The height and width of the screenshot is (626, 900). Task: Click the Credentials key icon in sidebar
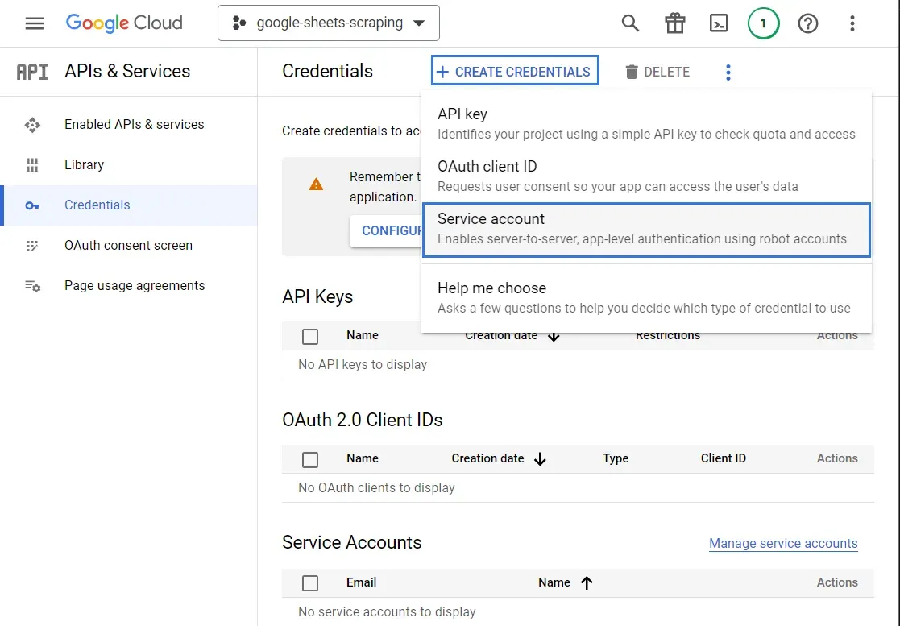[x=31, y=205]
